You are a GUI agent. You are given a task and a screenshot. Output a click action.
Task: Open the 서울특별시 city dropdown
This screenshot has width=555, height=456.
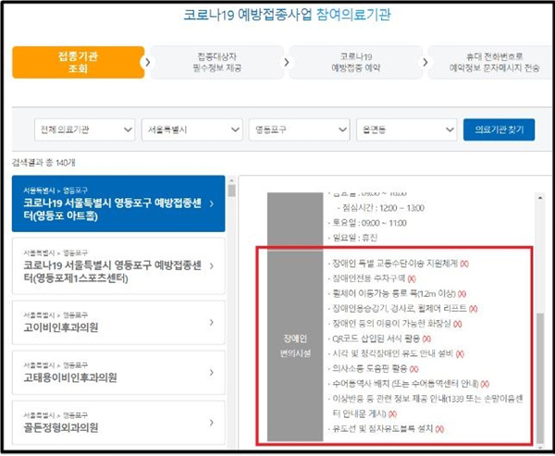tap(192, 129)
